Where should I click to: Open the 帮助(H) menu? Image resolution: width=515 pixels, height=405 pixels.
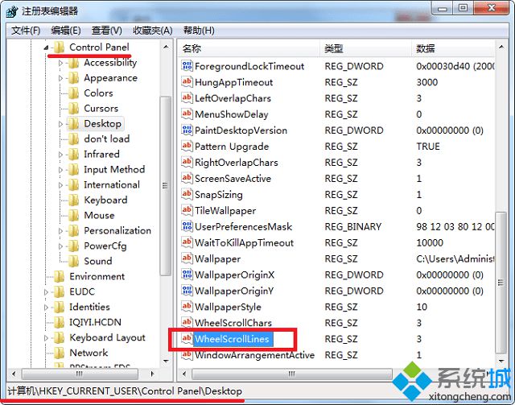tap(199, 31)
